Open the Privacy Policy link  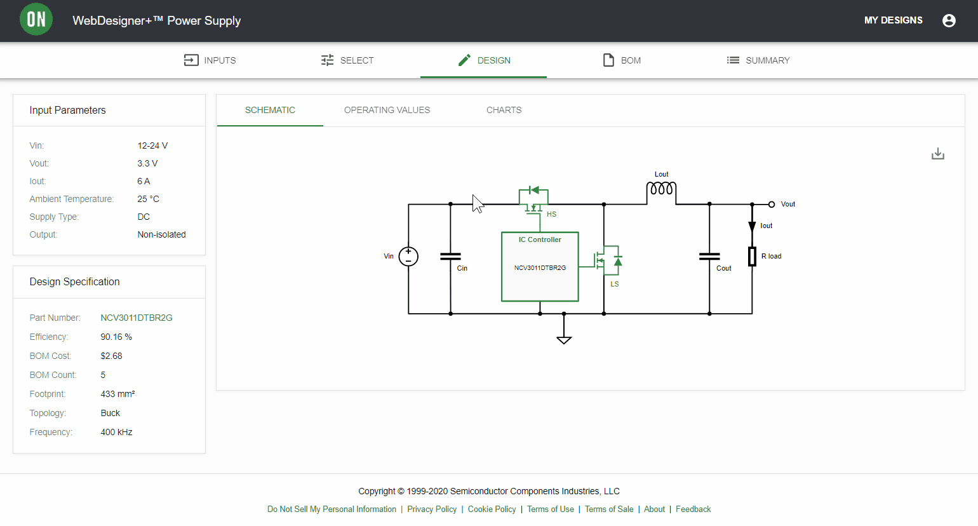(x=432, y=509)
